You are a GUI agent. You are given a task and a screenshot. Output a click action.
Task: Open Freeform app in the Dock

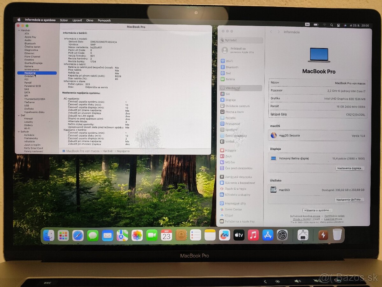tap(224, 235)
